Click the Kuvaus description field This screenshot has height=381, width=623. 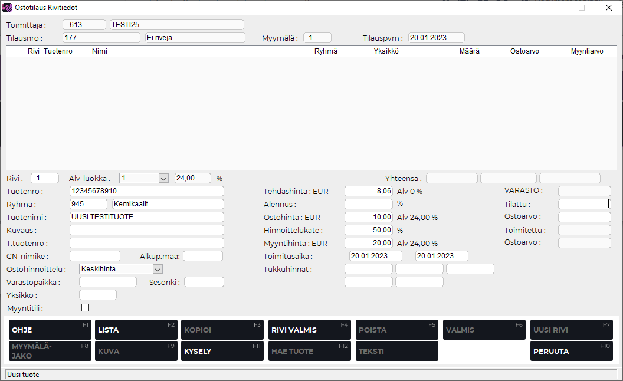tap(146, 230)
